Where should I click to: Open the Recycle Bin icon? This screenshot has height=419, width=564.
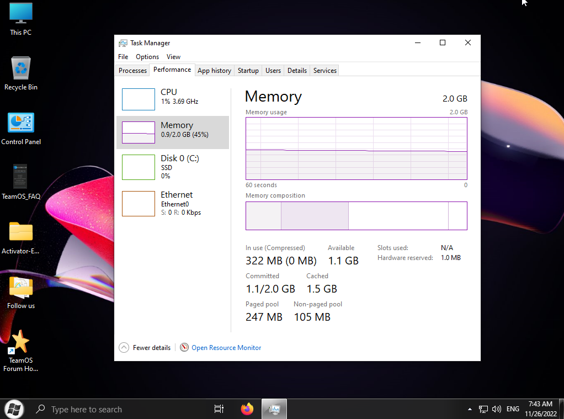20,73
